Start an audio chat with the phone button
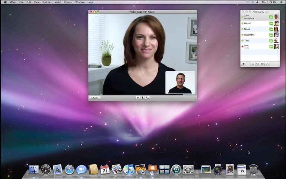 coord(257,64)
